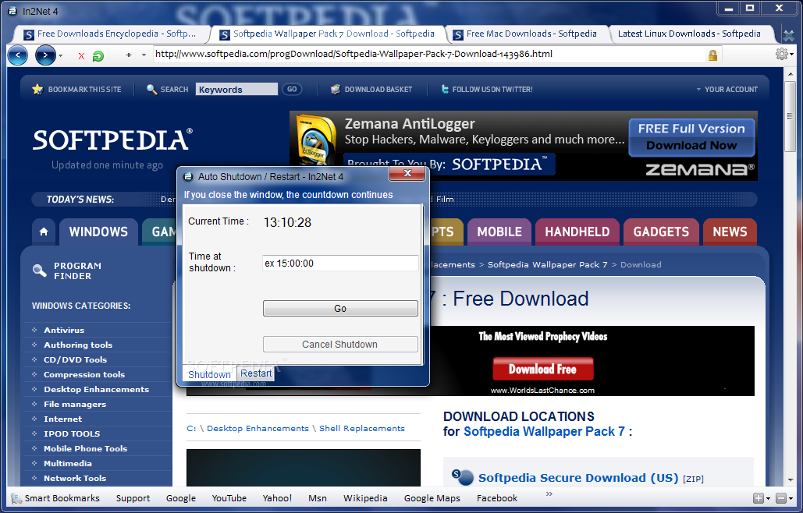This screenshot has width=803, height=513.
Task: Open the NEWS category tab
Action: click(x=730, y=232)
